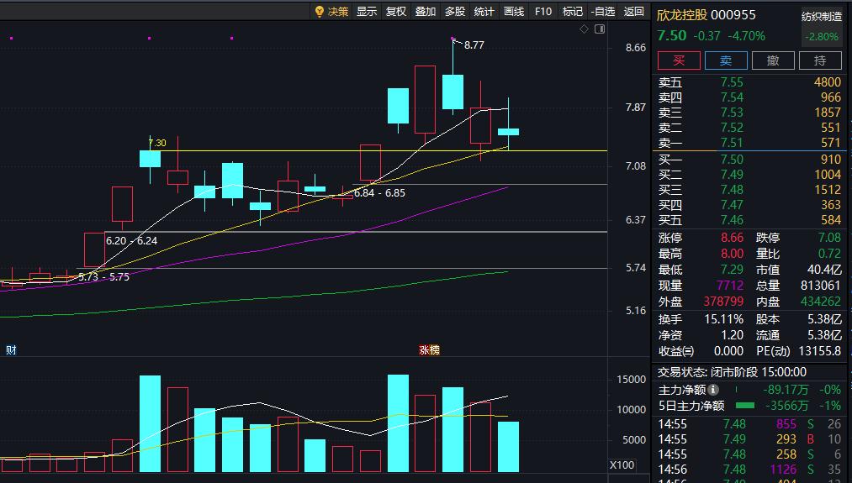Select 买一 price 7.50
The height and width of the screenshot is (483, 852).
click(732, 159)
